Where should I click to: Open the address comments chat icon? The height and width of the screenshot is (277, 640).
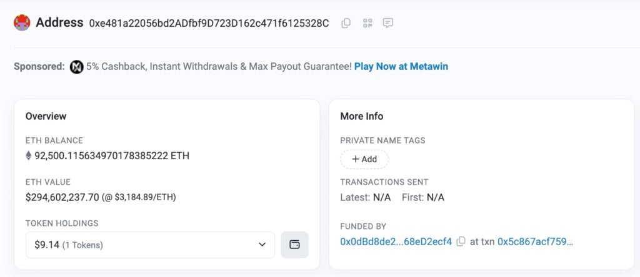click(388, 23)
